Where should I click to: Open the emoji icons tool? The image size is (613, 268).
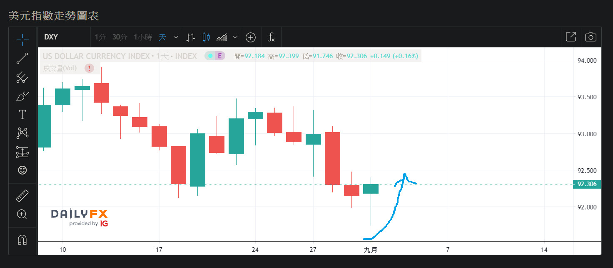[22, 170]
